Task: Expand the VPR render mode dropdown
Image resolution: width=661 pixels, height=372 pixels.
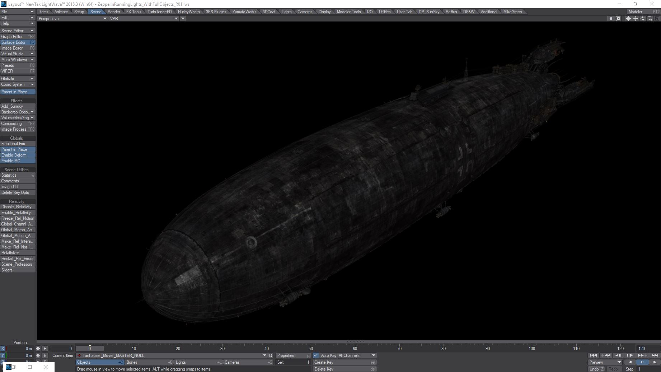Action: 144,19
